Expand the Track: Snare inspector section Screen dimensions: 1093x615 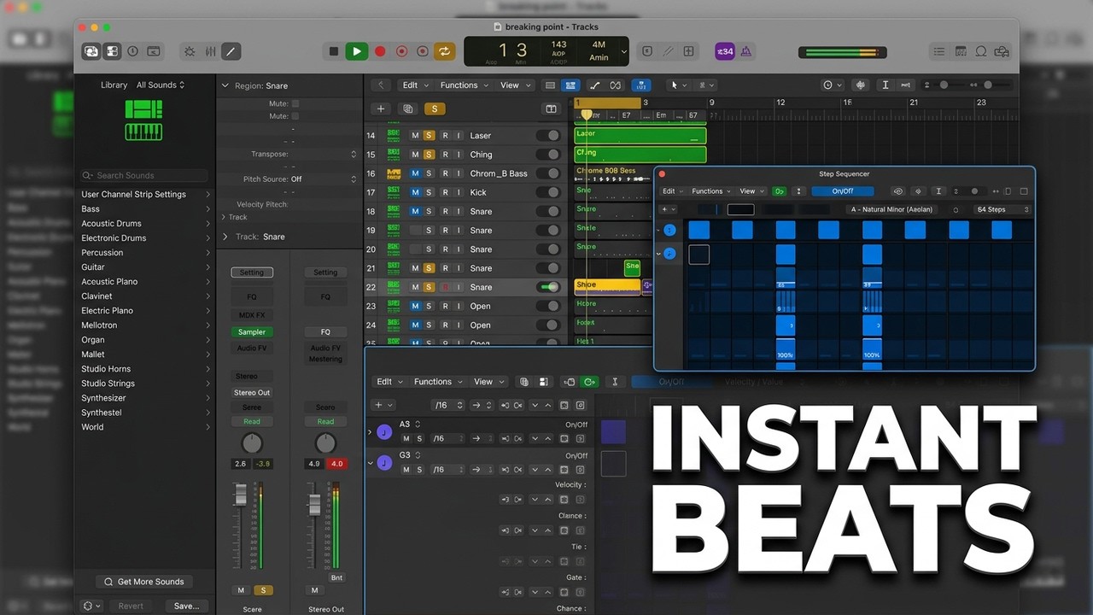[x=225, y=237]
